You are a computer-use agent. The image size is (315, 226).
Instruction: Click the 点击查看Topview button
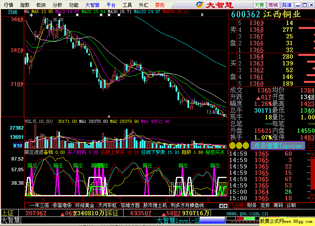point(278,146)
